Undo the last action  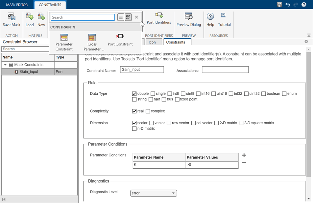point(288,5)
